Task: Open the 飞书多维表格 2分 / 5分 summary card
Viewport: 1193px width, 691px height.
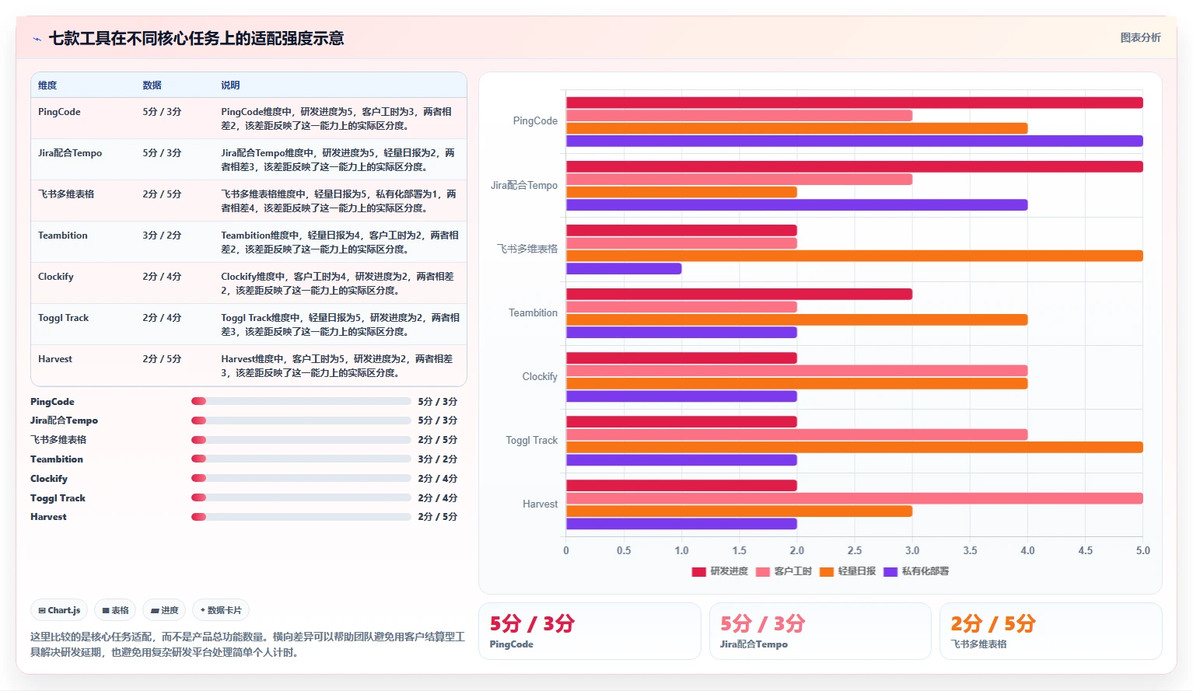Action: [x=1051, y=631]
